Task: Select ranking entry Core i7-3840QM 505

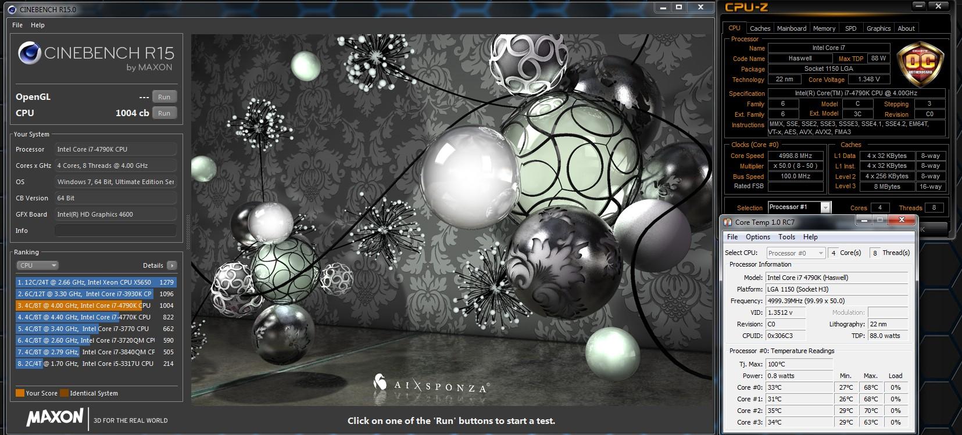Action: tap(96, 352)
